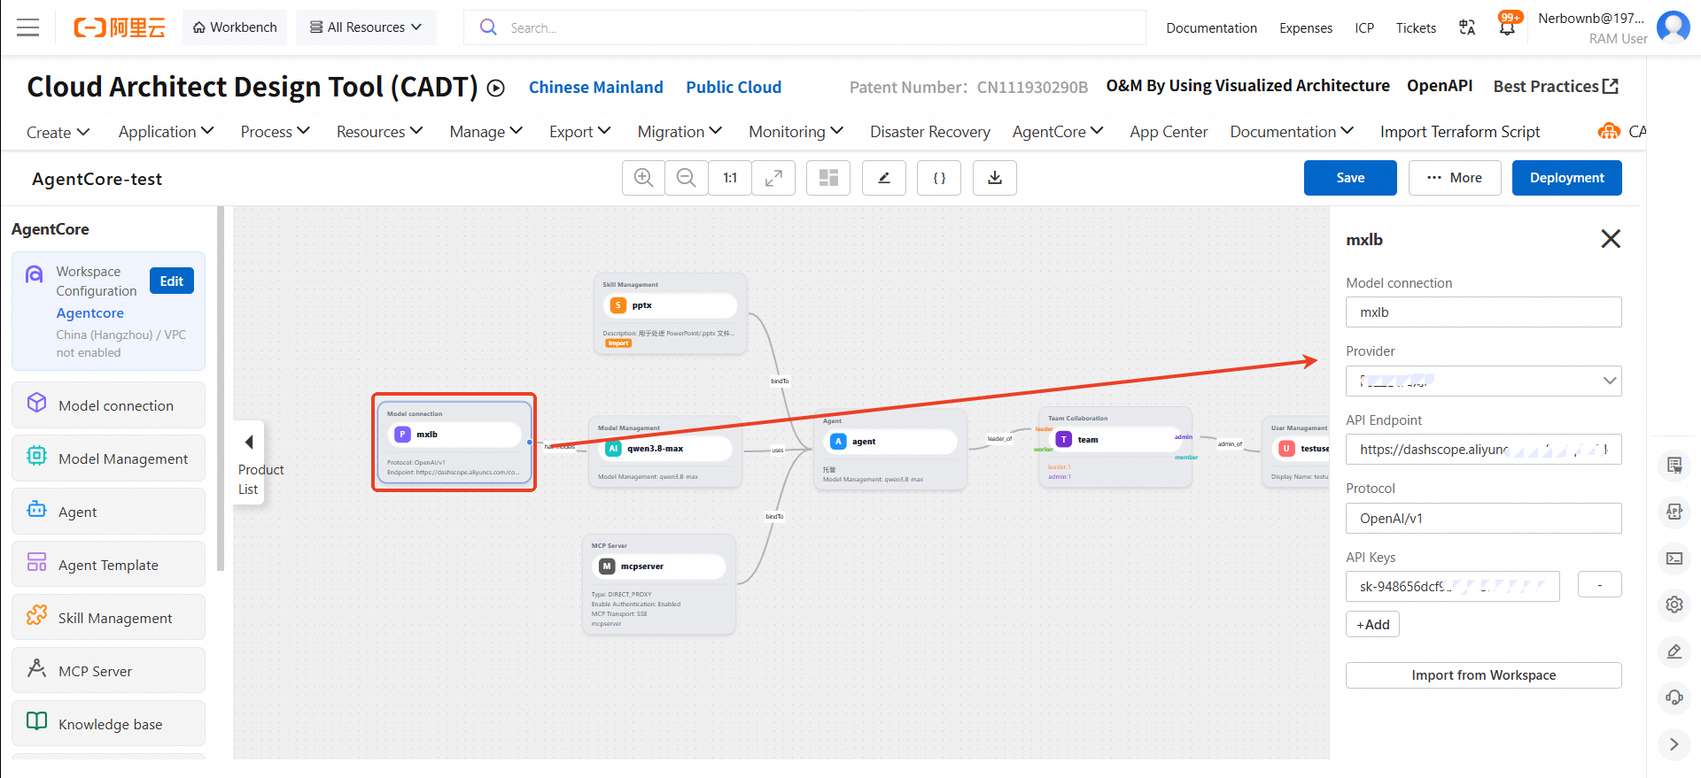Open the user avatar menu
The height and width of the screenshot is (778, 1701).
pos(1673,27)
